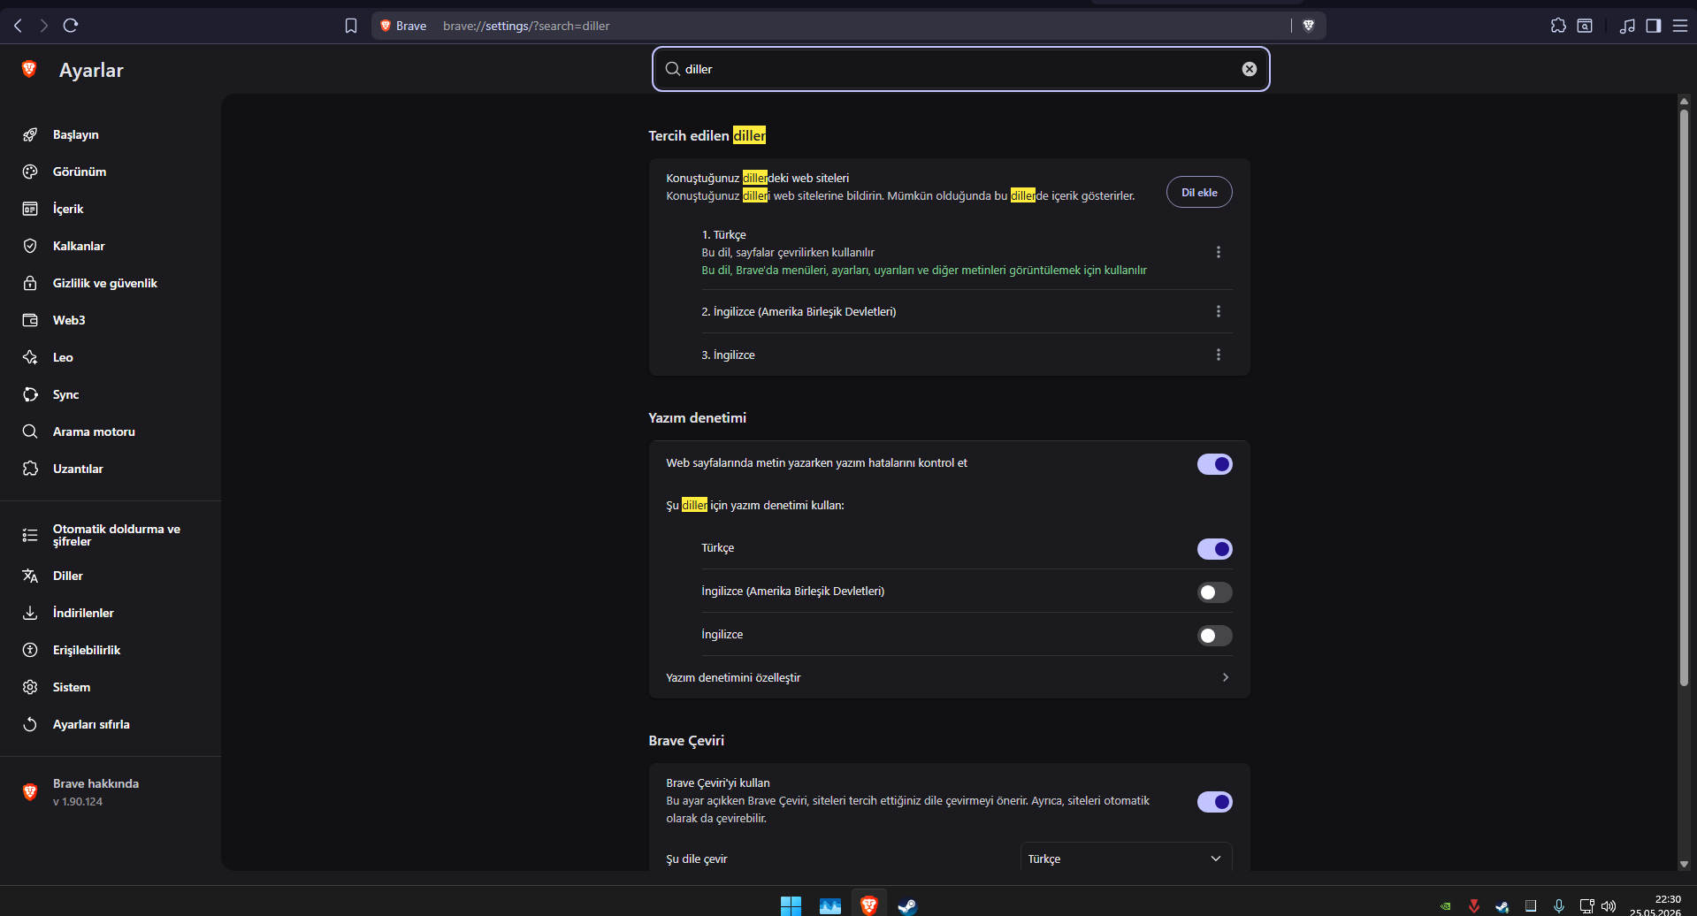This screenshot has width=1697, height=916.
Task: Click the v 1.90.124 version text
Action: coord(78,802)
